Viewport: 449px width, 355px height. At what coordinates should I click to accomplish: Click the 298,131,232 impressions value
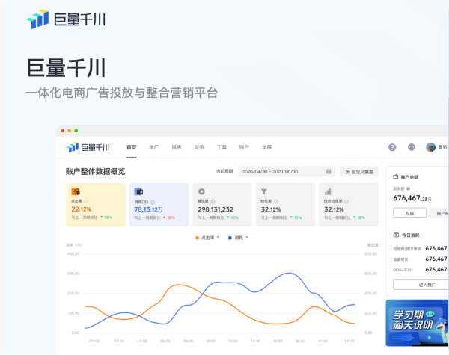click(216, 209)
